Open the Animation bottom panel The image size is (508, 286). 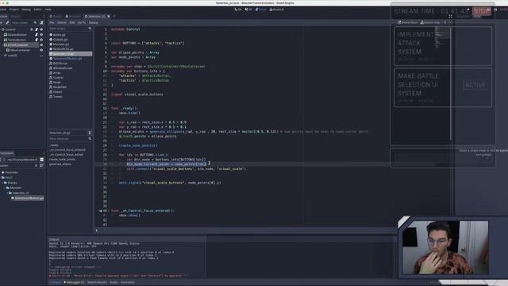[x=128, y=283]
